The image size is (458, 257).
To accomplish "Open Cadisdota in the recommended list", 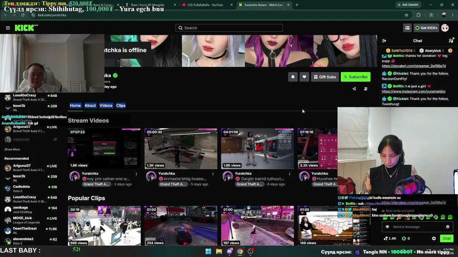I will click(x=31, y=189).
